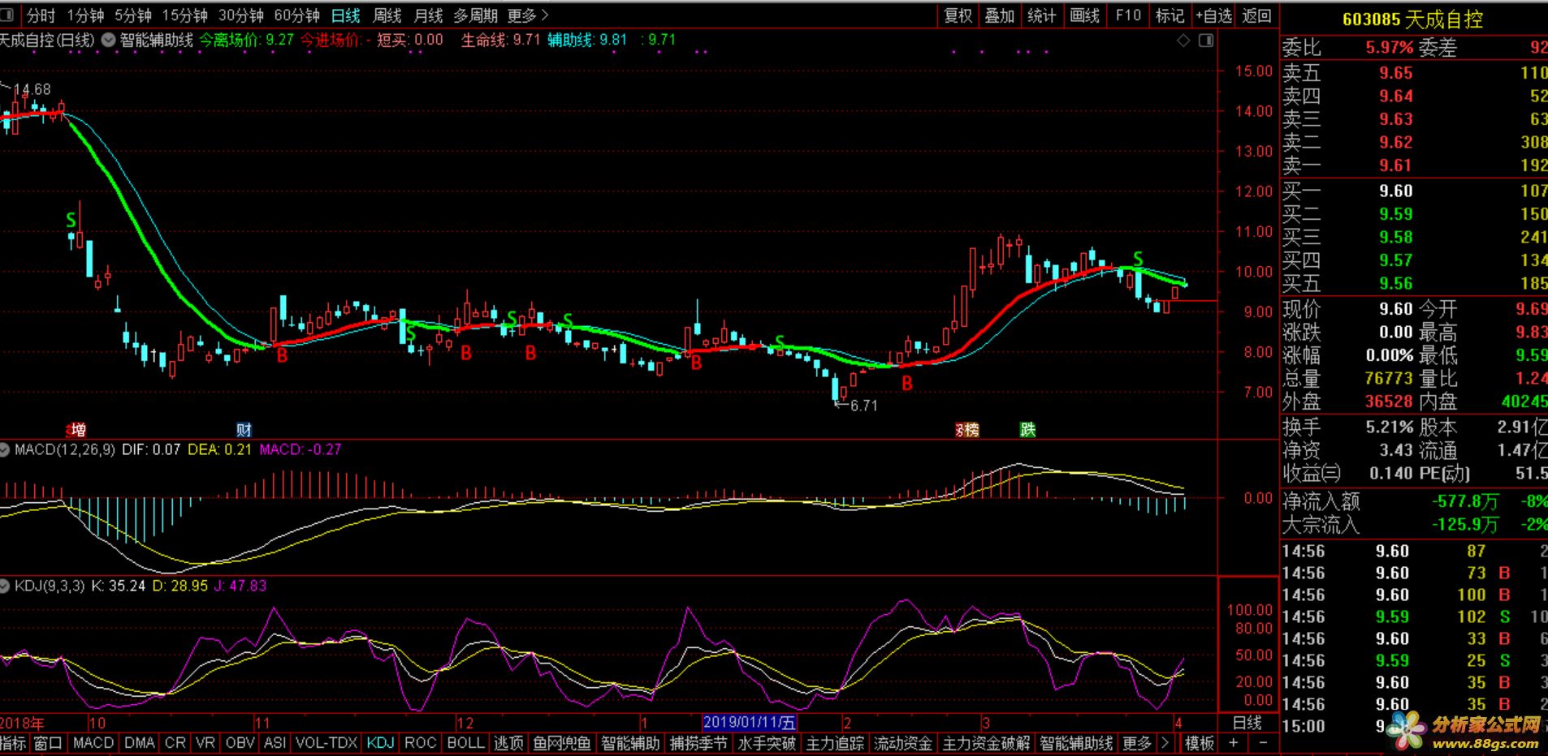Click the 统计 statistics button
This screenshot has width=1548, height=756.
1042,15
